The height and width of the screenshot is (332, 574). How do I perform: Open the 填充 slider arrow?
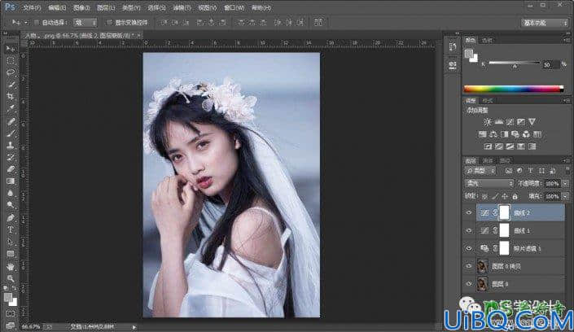click(x=566, y=197)
